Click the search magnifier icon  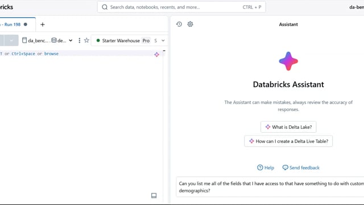(105, 7)
